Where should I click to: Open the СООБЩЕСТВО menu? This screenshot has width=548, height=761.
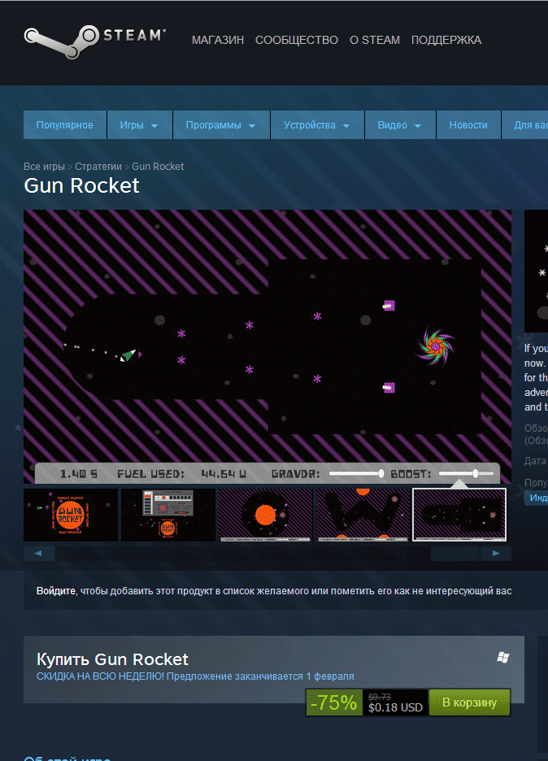click(x=297, y=41)
